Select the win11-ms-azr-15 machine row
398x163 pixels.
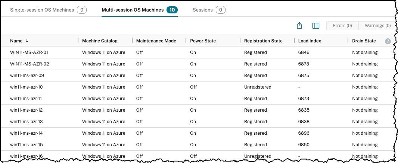tap(27, 145)
